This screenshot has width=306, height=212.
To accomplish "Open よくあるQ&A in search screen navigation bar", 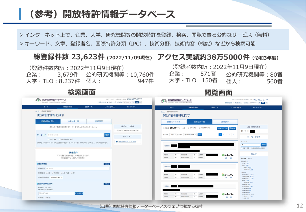I will click(x=110, y=107).
